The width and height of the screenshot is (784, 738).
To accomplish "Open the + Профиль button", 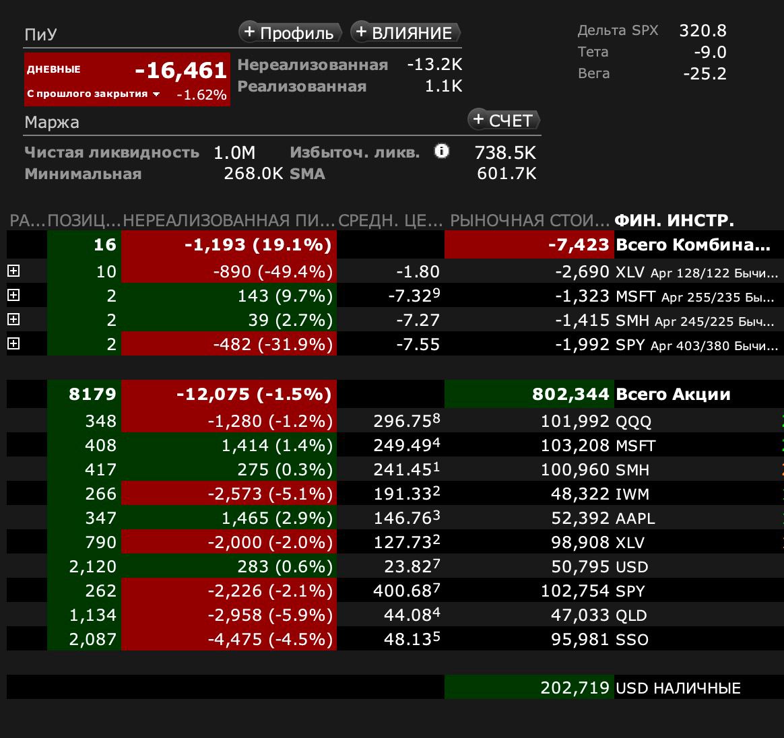I will (290, 32).
